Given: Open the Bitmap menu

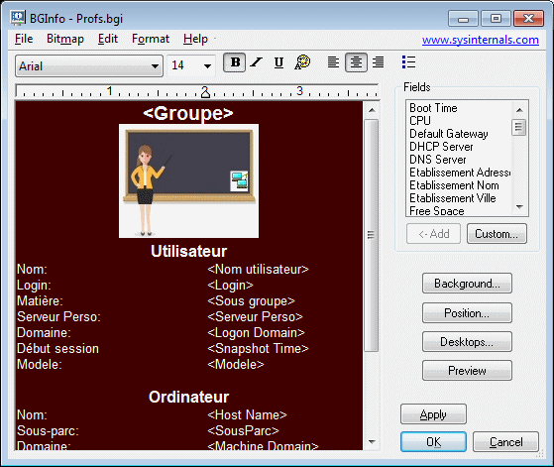Looking at the screenshot, I should tap(65, 39).
